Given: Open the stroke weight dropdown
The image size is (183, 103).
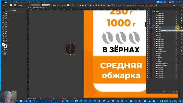Looking at the screenshot, I should pyautogui.click(x=29, y=5).
